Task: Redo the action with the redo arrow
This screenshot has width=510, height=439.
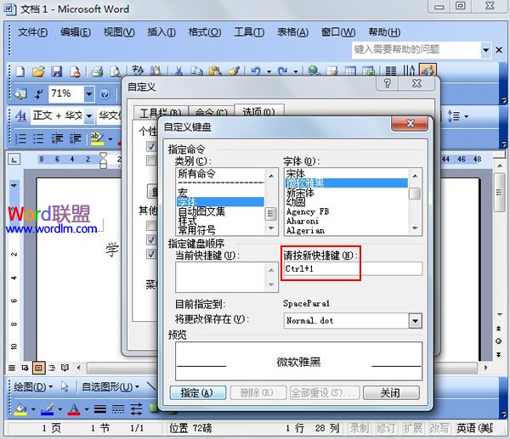Action: 283,70
